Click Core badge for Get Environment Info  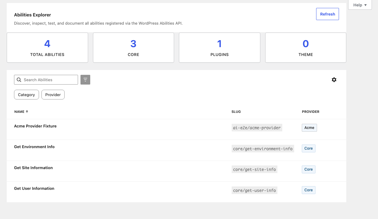(308, 148)
